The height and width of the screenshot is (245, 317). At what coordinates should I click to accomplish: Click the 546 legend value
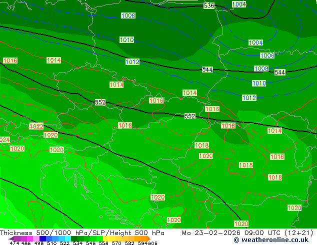pos(91,243)
